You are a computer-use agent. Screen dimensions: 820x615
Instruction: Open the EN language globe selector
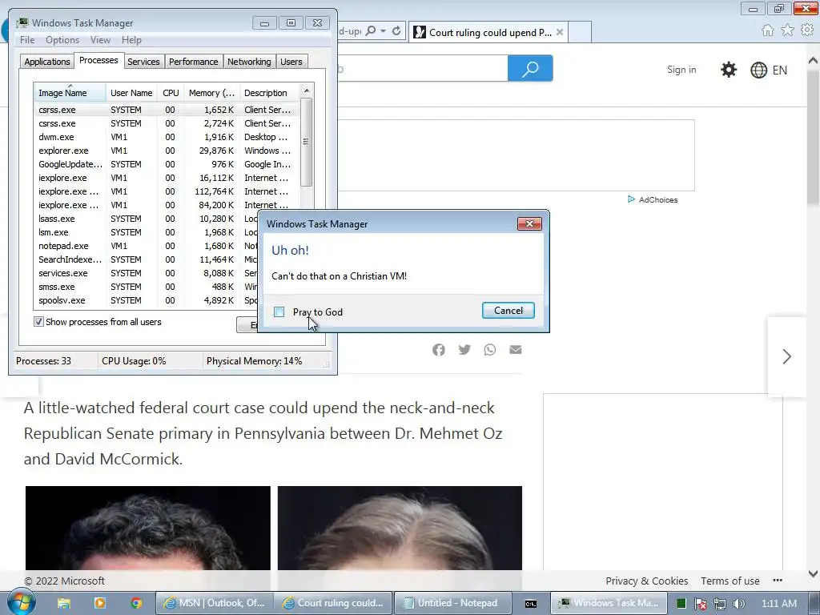tap(768, 70)
